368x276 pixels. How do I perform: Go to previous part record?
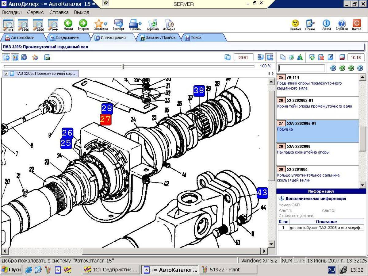point(342,68)
